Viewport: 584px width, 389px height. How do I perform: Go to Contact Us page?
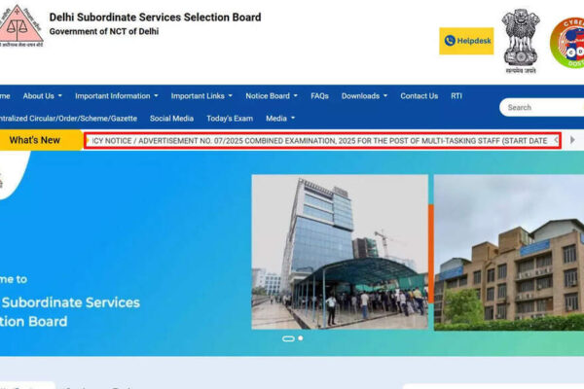coord(419,96)
